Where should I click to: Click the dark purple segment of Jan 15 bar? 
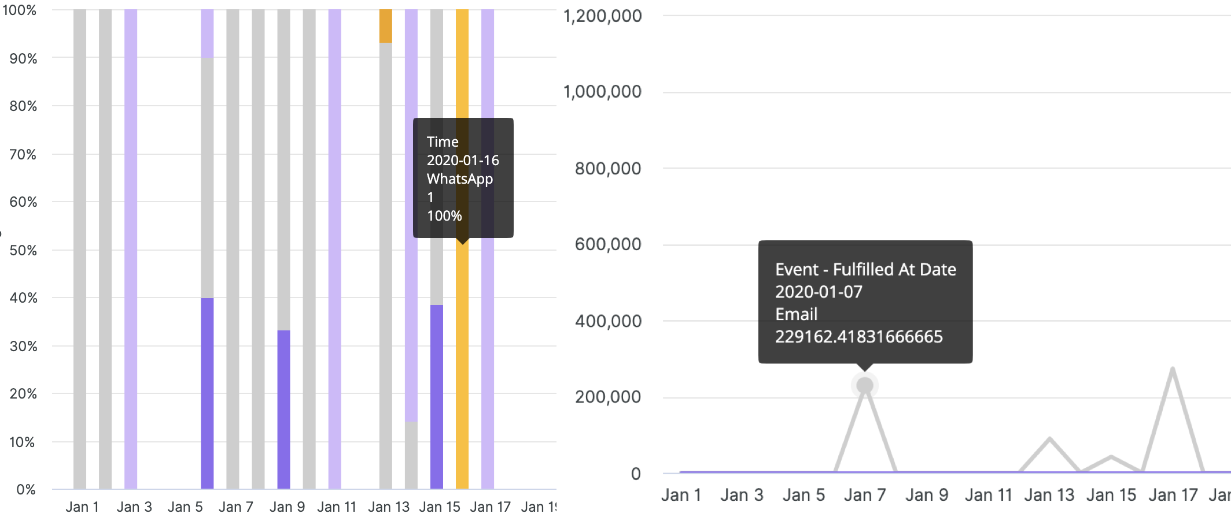tap(437, 397)
